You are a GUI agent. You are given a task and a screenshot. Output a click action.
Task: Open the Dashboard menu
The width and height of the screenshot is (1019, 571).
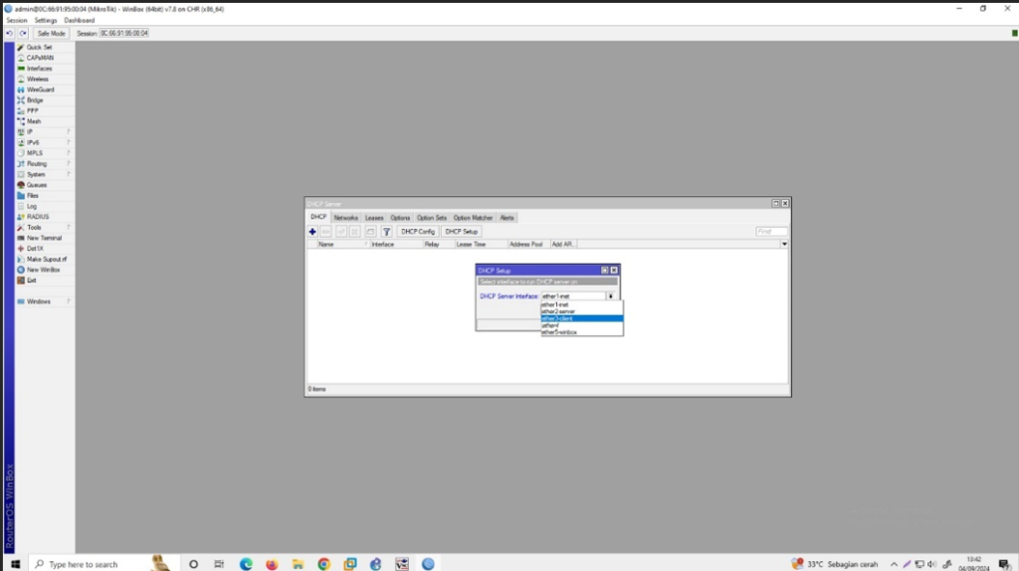pos(80,20)
